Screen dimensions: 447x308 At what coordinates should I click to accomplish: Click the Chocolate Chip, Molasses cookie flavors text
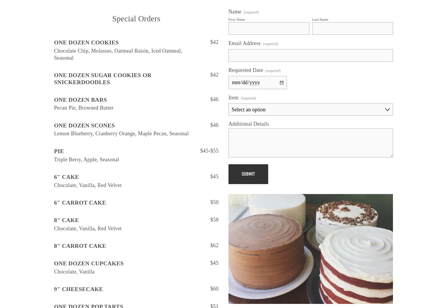(x=118, y=54)
